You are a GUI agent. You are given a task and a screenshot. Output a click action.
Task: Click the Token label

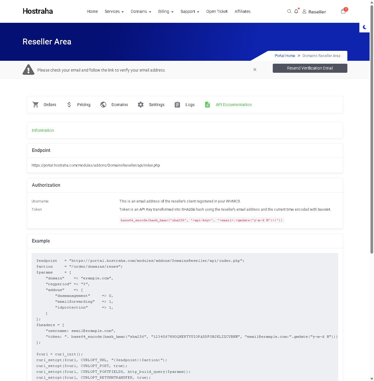click(x=37, y=209)
